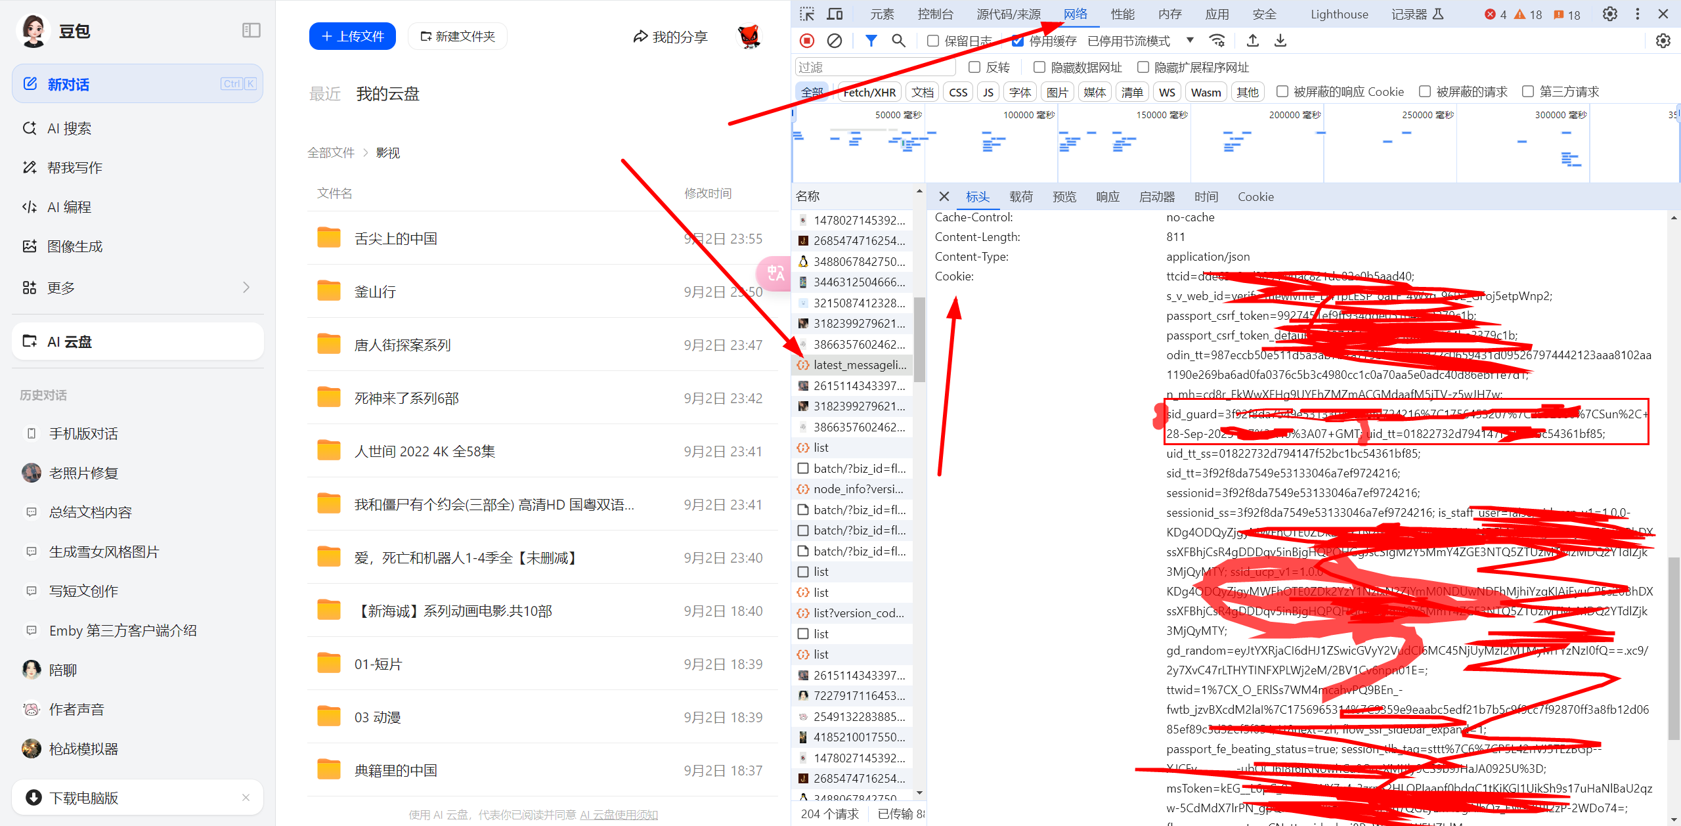Open AI 编程 coding assistant

(137, 207)
